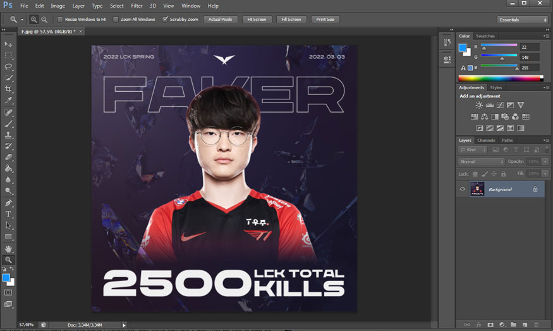The height and width of the screenshot is (331, 553).
Task: Select the Crop tool
Action: point(8,89)
